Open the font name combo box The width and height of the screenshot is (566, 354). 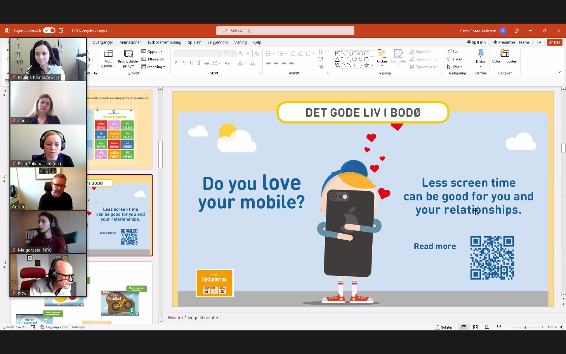coord(197,54)
